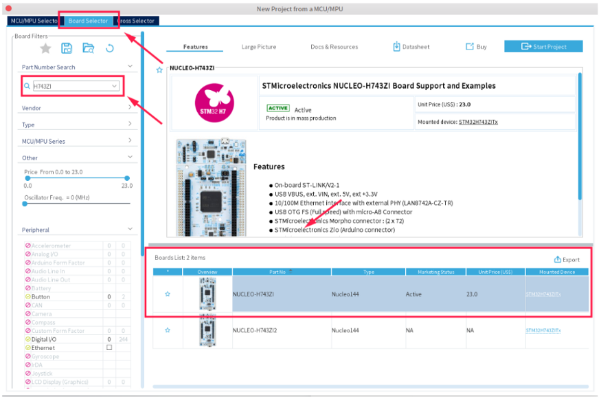Click the Button peripheral status icon

click(27, 296)
